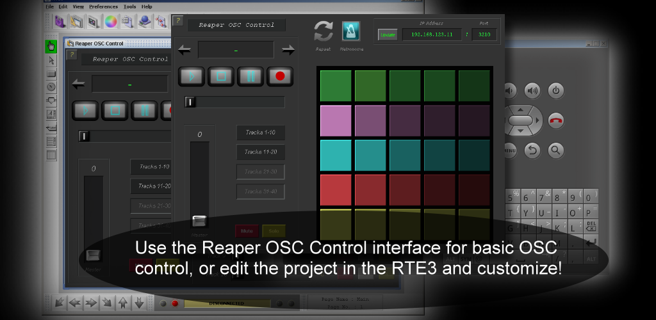
Task: Click the left arrow in the back editor window
Action: [78, 84]
